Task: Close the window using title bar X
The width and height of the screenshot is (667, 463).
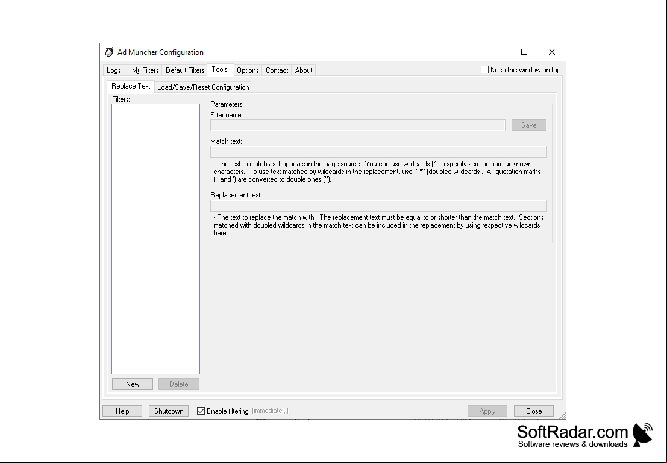Action: [x=552, y=52]
